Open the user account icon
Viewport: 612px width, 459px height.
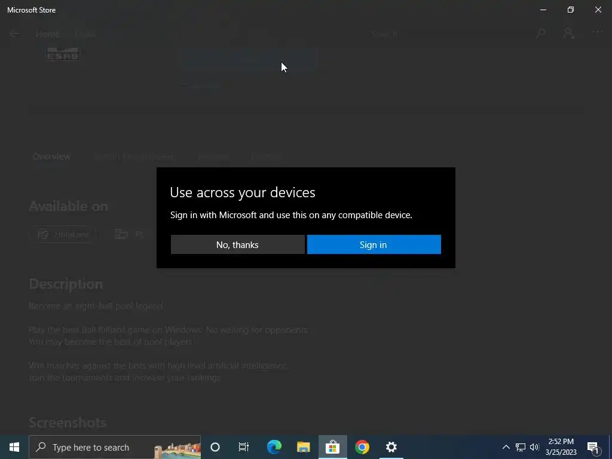pos(568,33)
